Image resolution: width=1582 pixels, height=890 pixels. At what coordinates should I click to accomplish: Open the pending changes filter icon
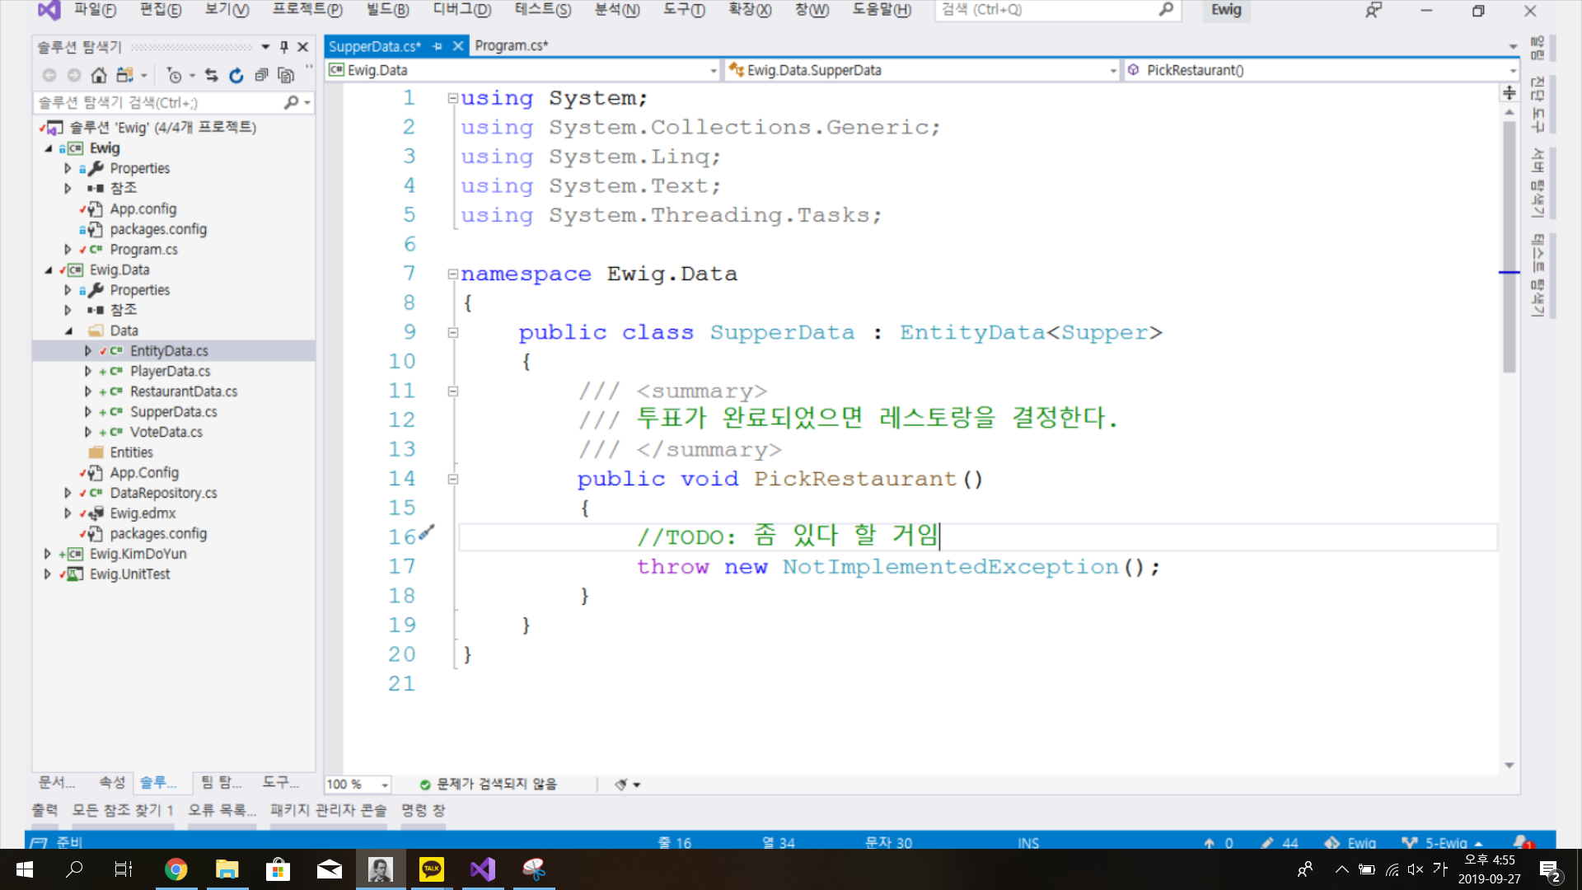coord(175,75)
